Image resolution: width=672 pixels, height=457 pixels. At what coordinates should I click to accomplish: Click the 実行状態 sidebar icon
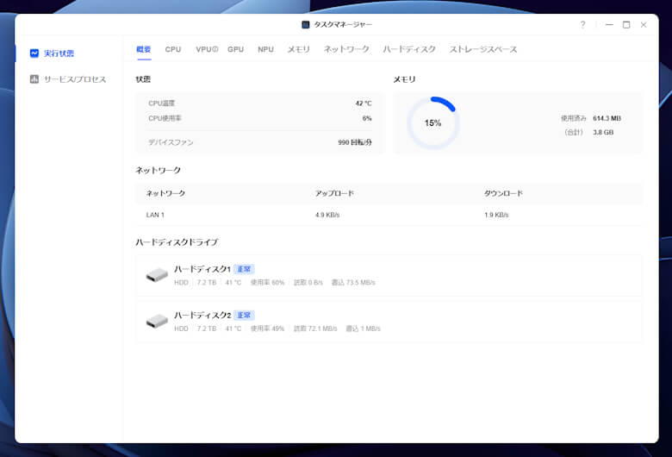point(34,53)
